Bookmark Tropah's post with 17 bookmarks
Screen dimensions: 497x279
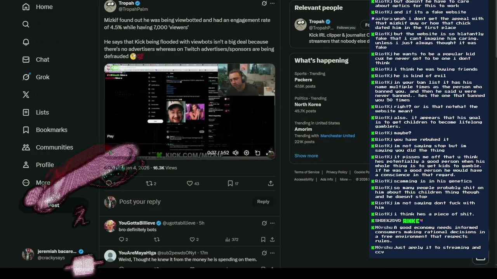[233, 183]
